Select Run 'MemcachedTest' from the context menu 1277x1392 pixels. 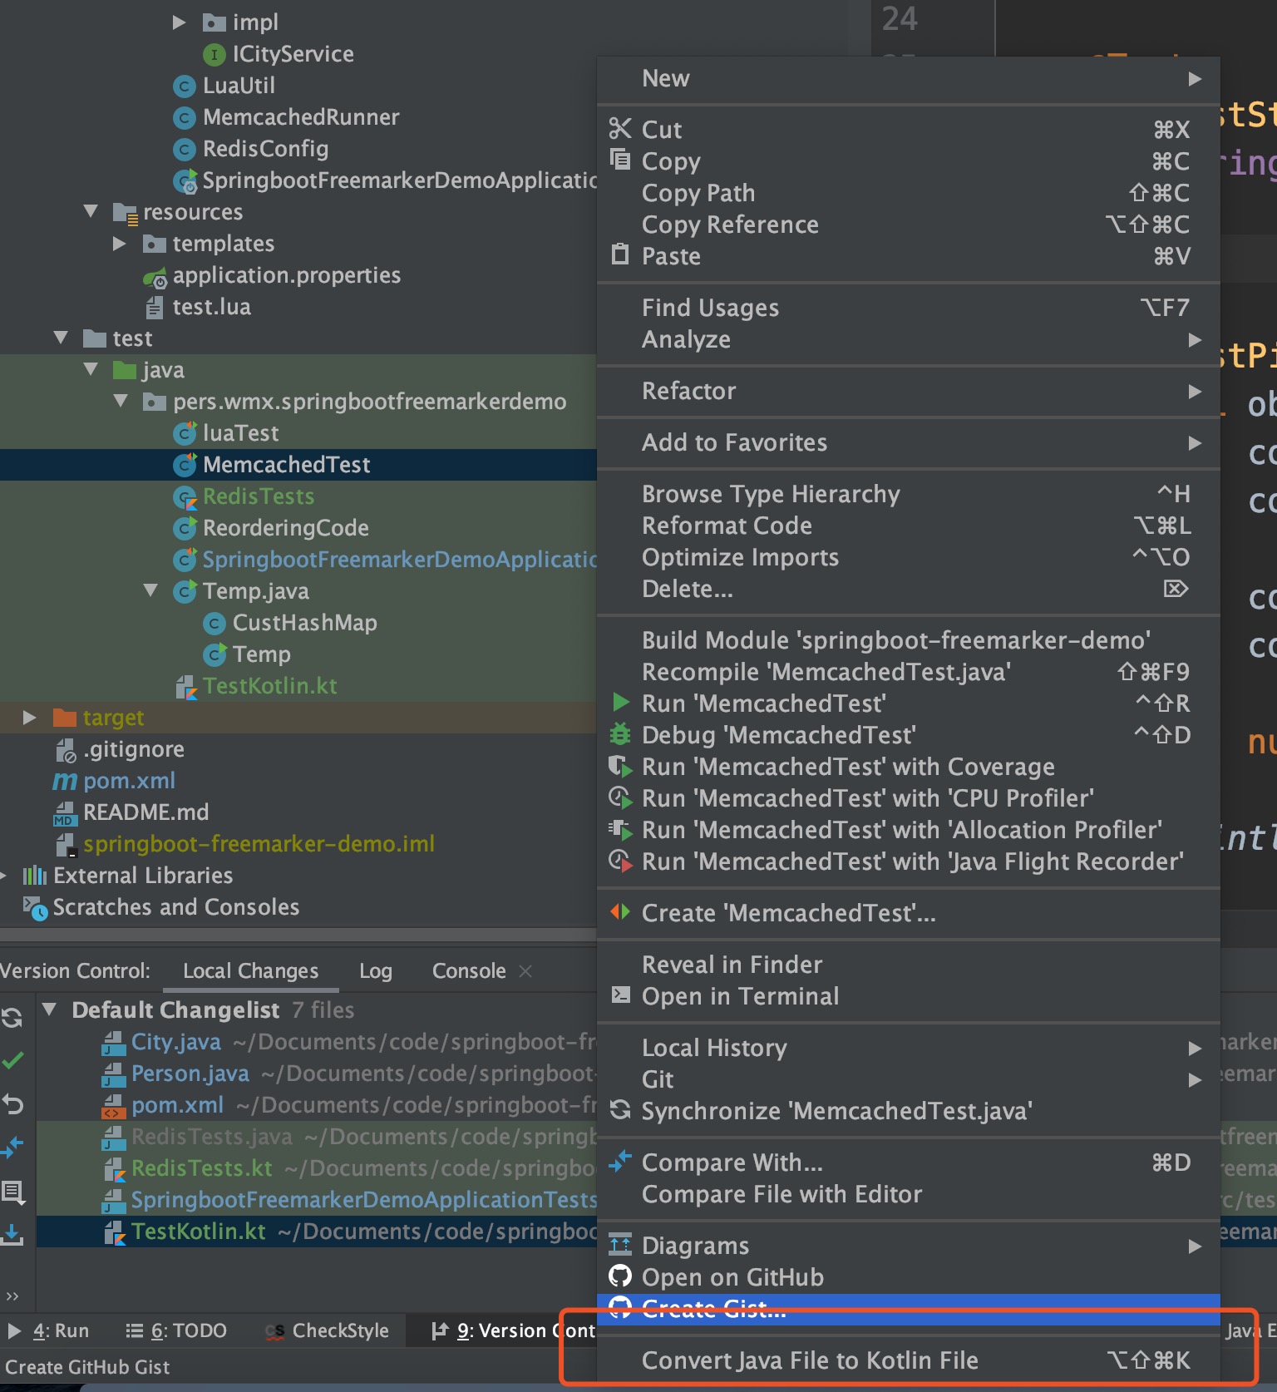coord(763,703)
